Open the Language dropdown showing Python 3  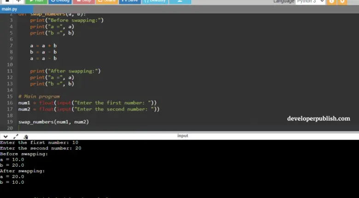coord(311,2)
